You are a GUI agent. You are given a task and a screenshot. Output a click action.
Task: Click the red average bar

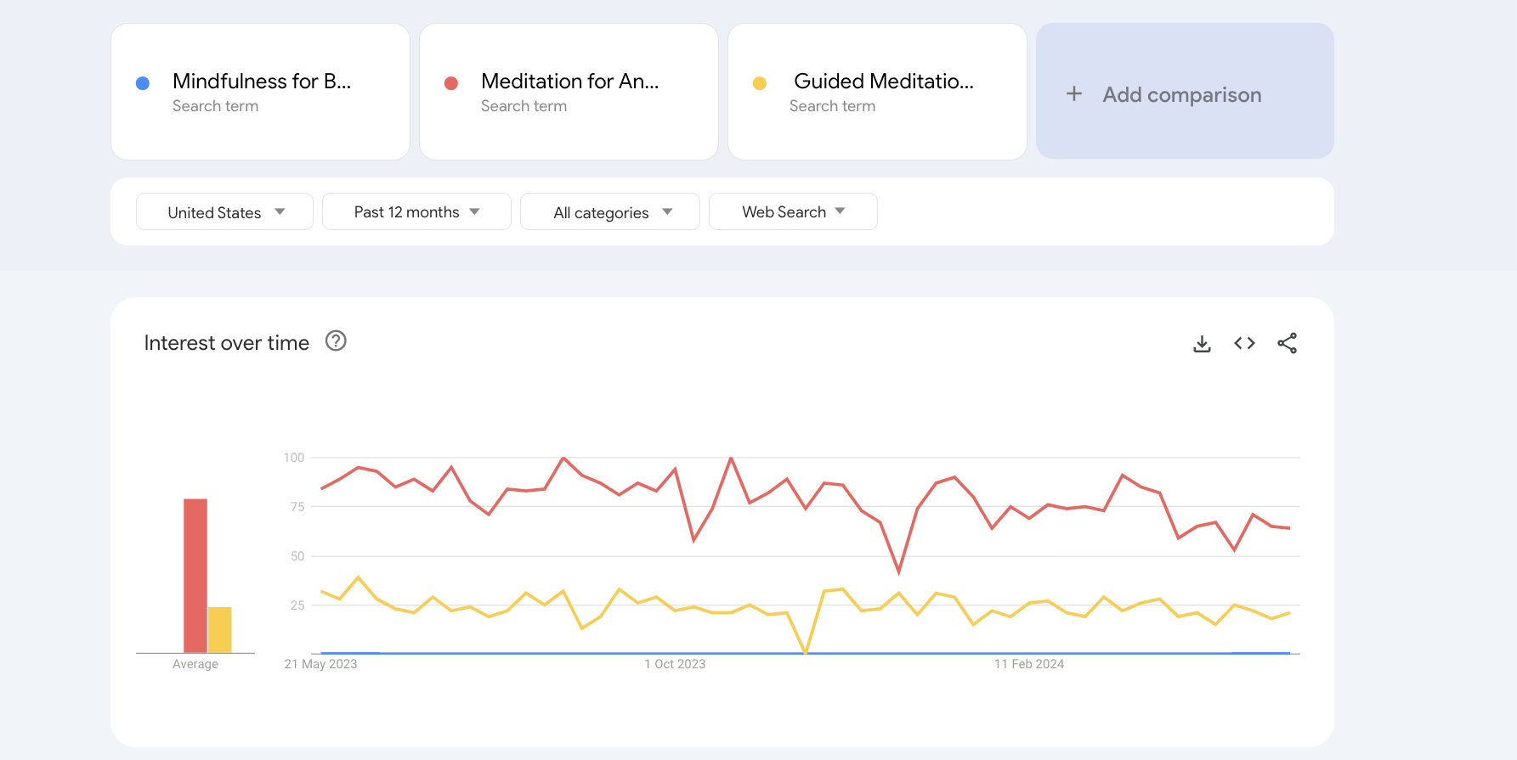(x=195, y=576)
